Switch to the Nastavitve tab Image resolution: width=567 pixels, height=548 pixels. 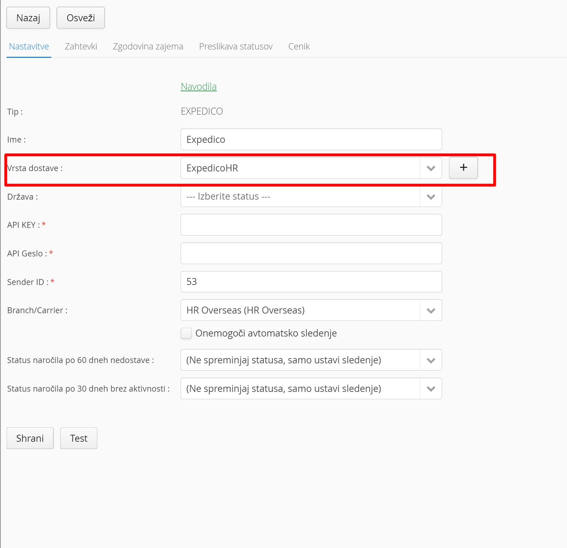29,46
